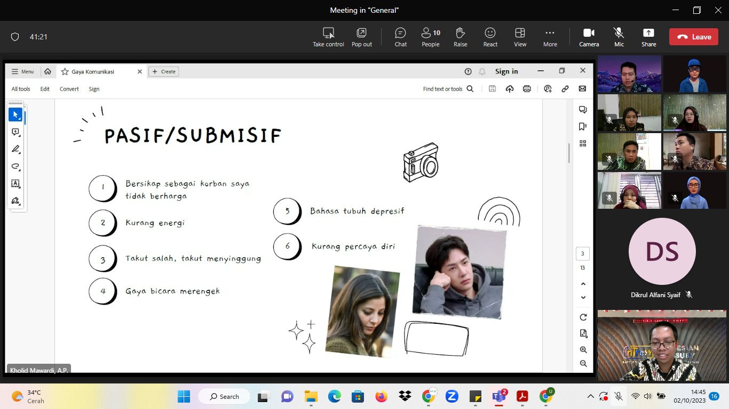Show the People participants list
Screen dimensions: 729x409
(430, 37)
